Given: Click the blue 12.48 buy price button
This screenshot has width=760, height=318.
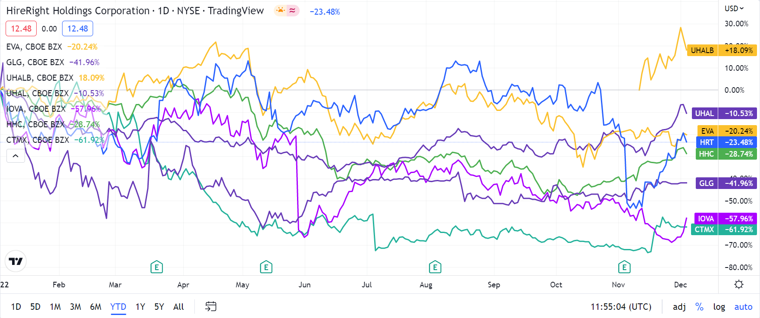Looking at the screenshot, I should pos(78,28).
